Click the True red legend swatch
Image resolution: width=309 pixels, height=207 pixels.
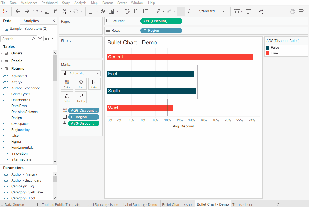pyautogui.click(x=267, y=53)
